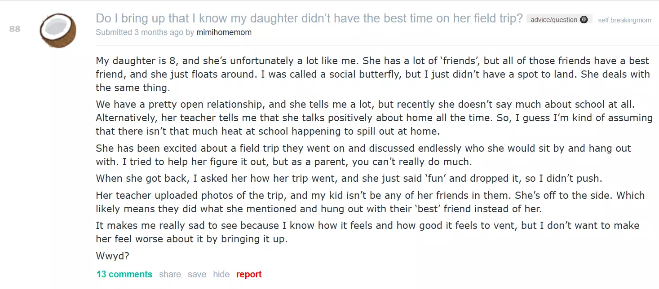Click the paragraph starting 'My daughter is 8'
The height and width of the screenshot is (289, 659).
(373, 74)
